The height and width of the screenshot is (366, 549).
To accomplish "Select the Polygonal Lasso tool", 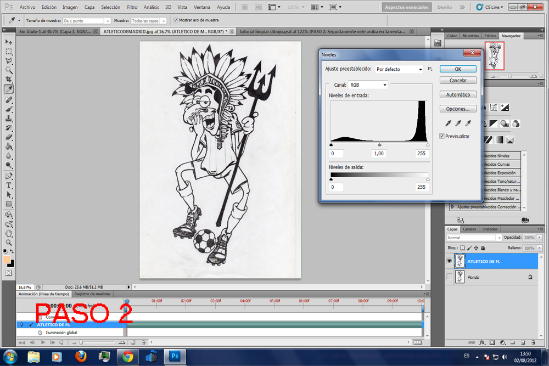I will 9,61.
